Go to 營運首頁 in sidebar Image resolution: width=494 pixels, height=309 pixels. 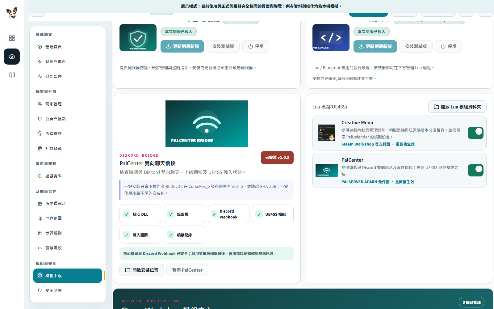(x=68, y=47)
